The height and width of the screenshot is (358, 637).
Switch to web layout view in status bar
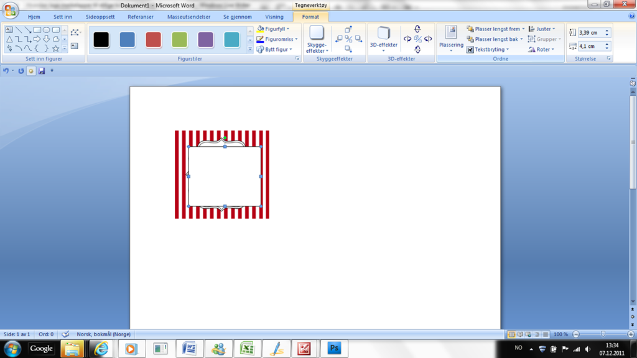pyautogui.click(x=528, y=334)
